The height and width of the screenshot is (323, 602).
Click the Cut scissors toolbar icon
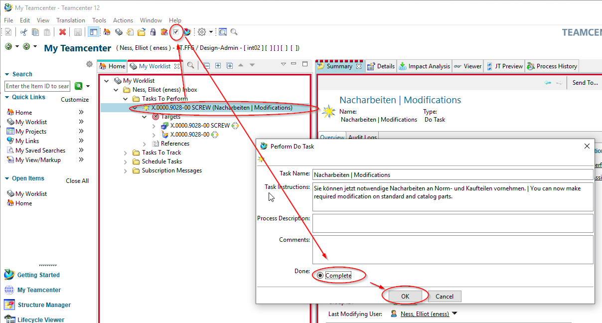[x=23, y=32]
